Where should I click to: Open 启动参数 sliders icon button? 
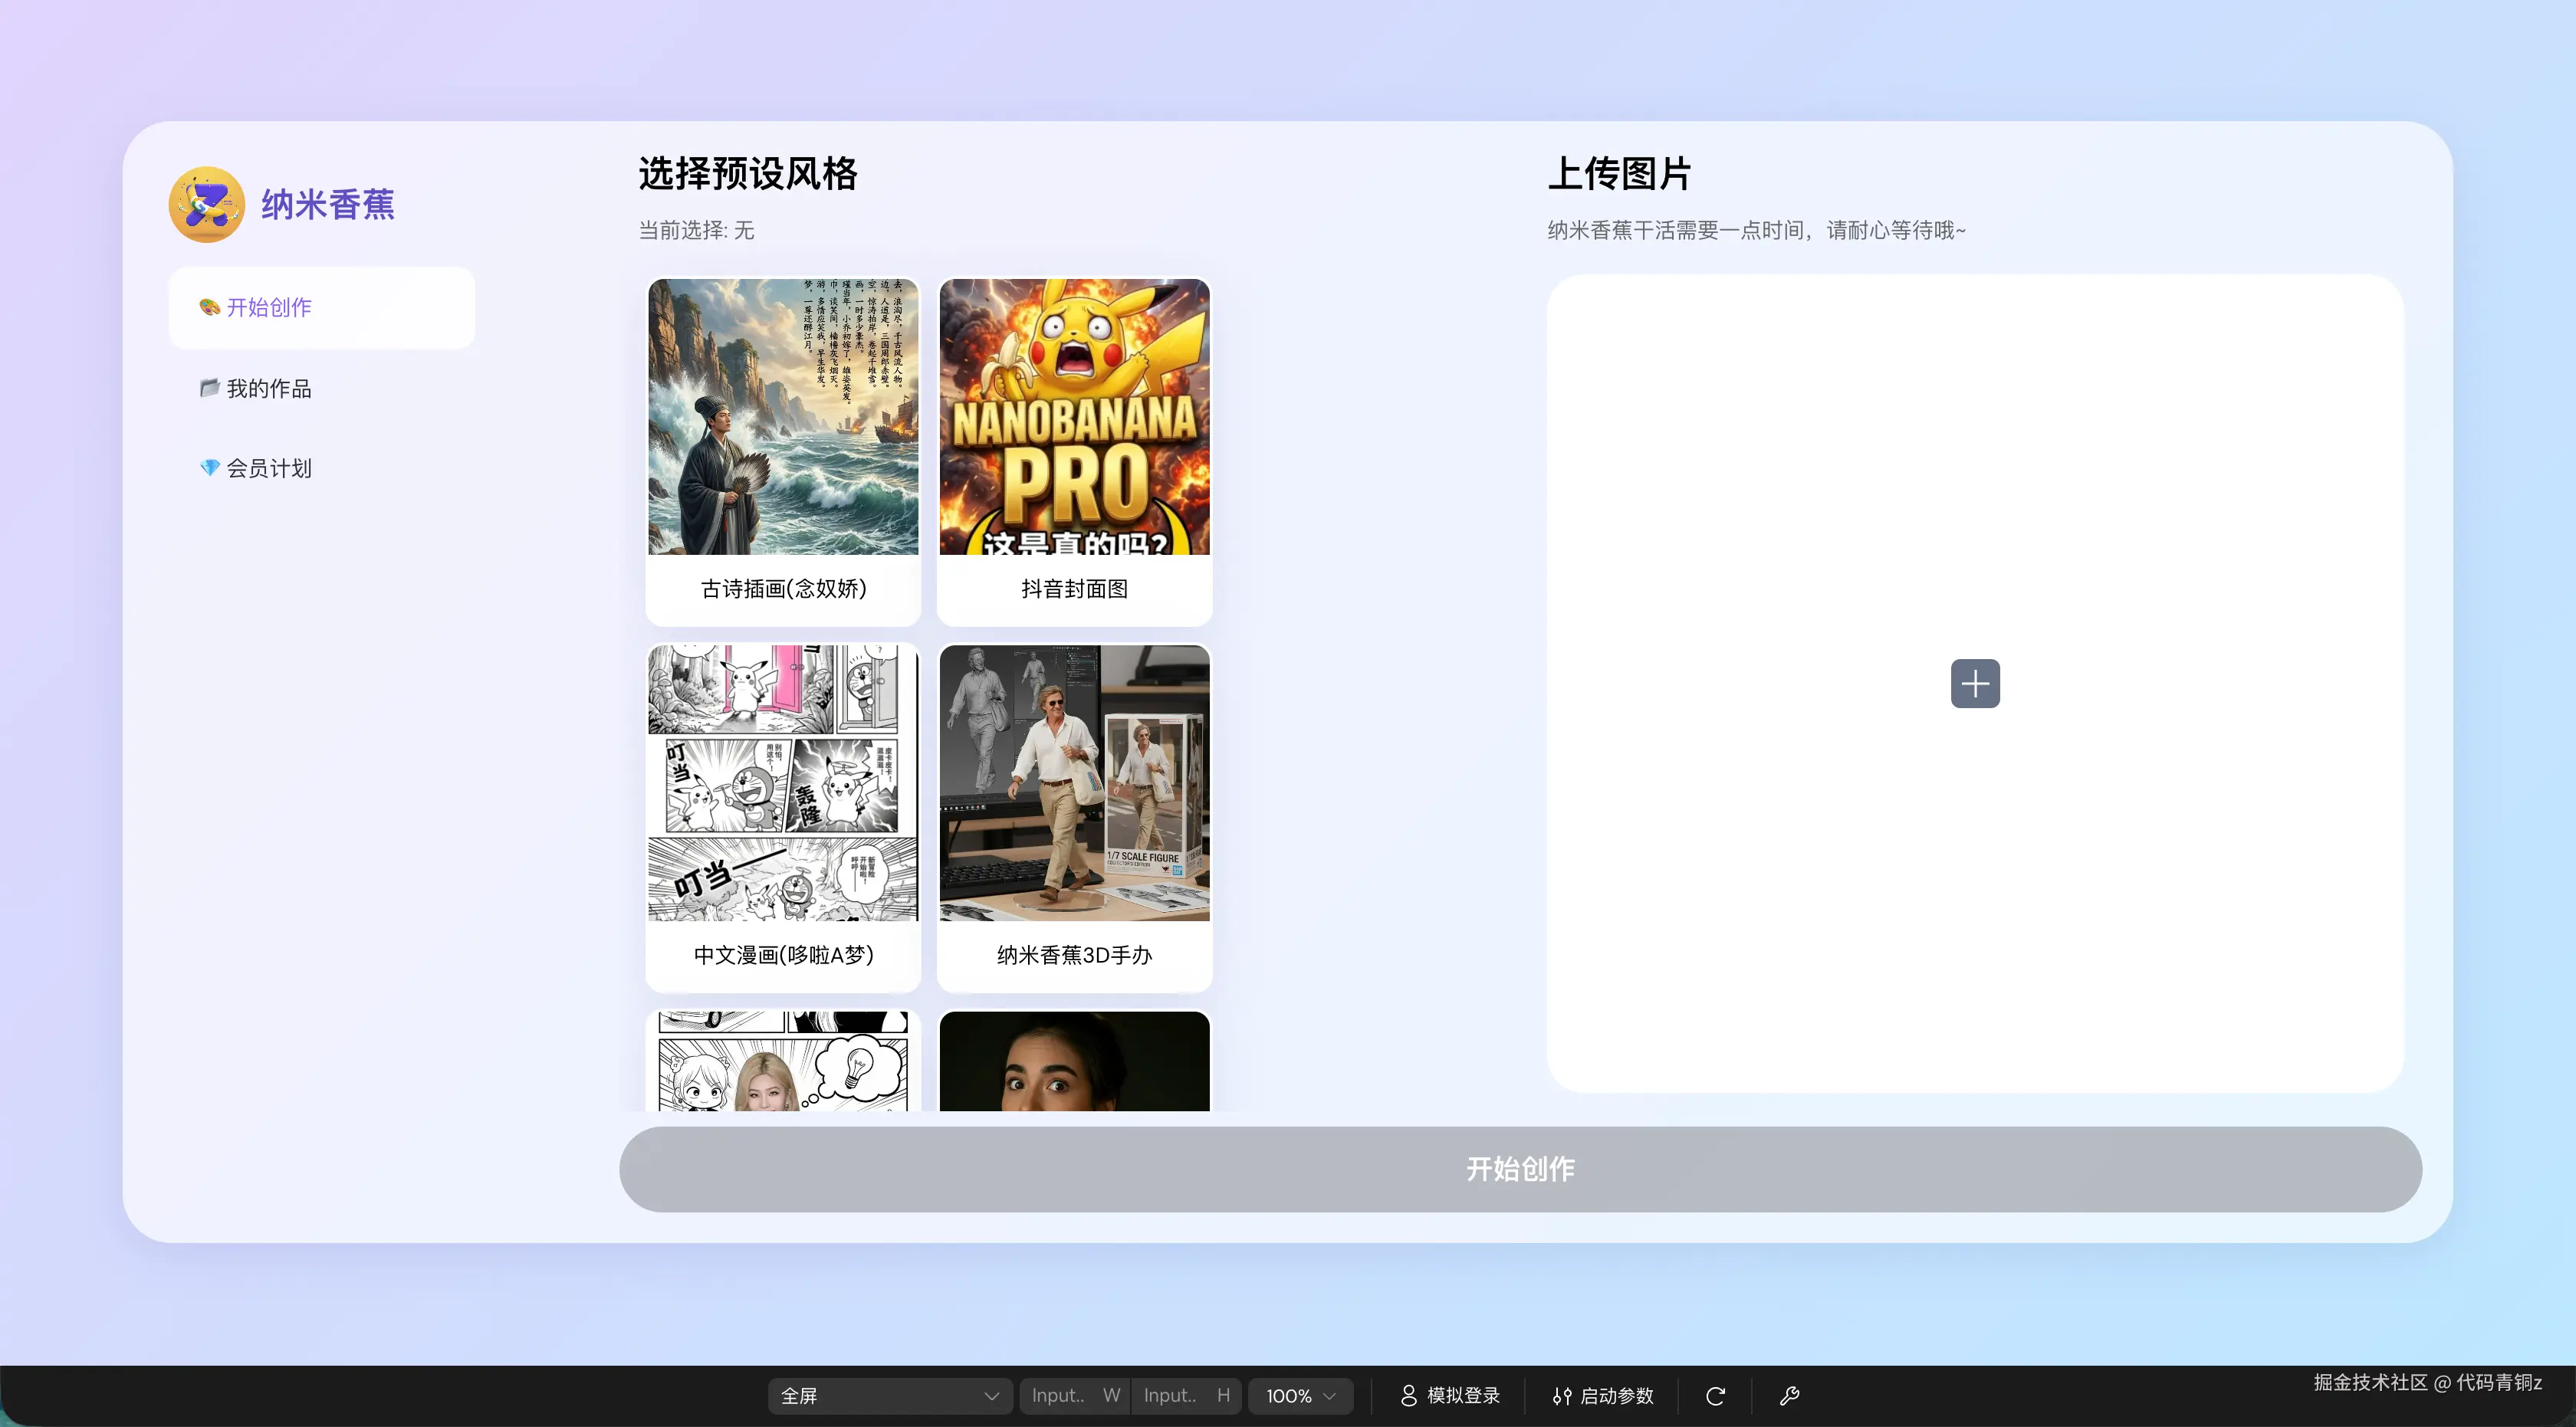pos(1602,1396)
